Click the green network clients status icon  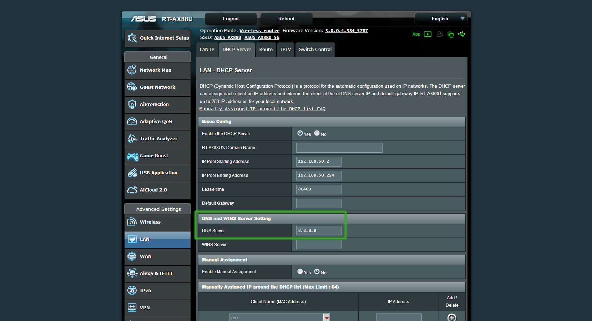click(x=451, y=34)
